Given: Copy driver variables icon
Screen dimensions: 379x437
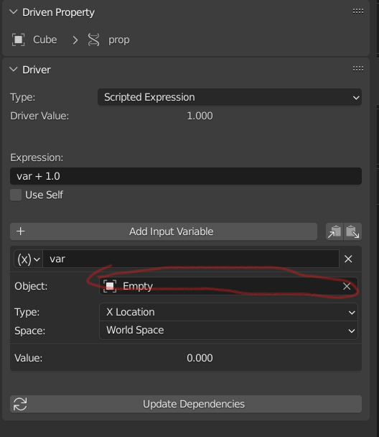Looking at the screenshot, I should pyautogui.click(x=334, y=231).
